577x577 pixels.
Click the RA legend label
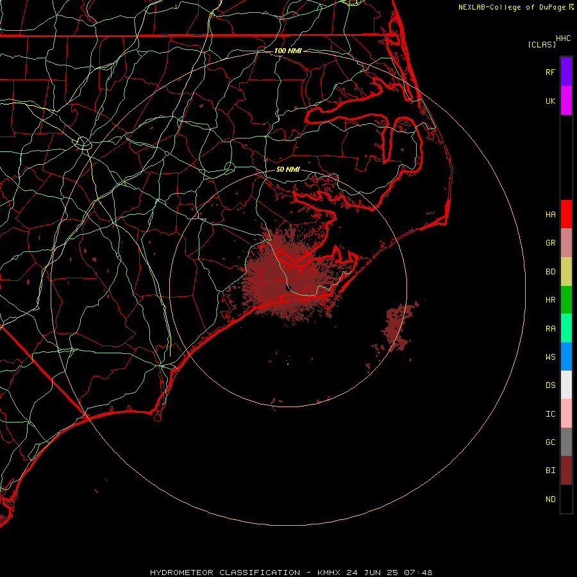pyautogui.click(x=550, y=329)
